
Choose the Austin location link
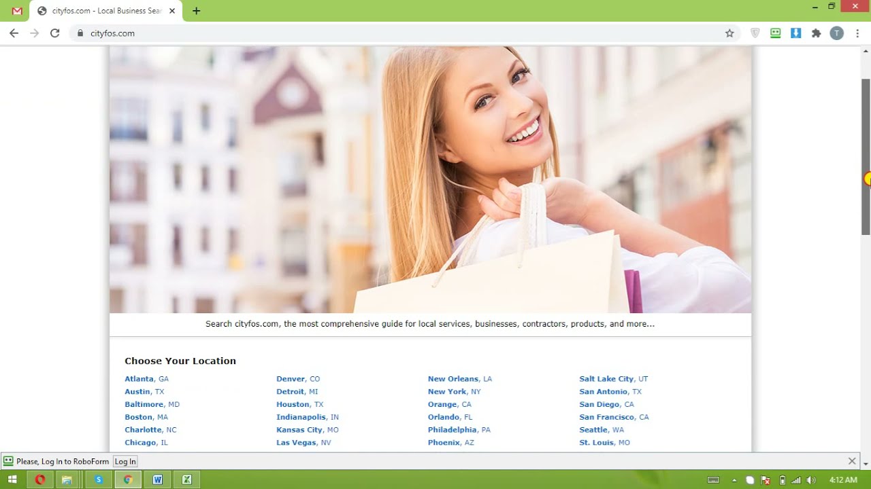(144, 392)
